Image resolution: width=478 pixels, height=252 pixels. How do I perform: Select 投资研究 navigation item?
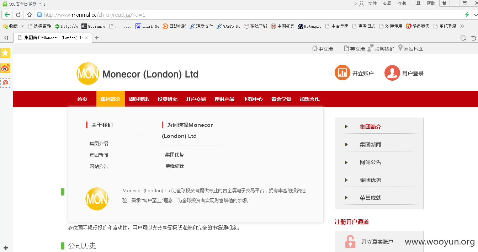point(168,99)
